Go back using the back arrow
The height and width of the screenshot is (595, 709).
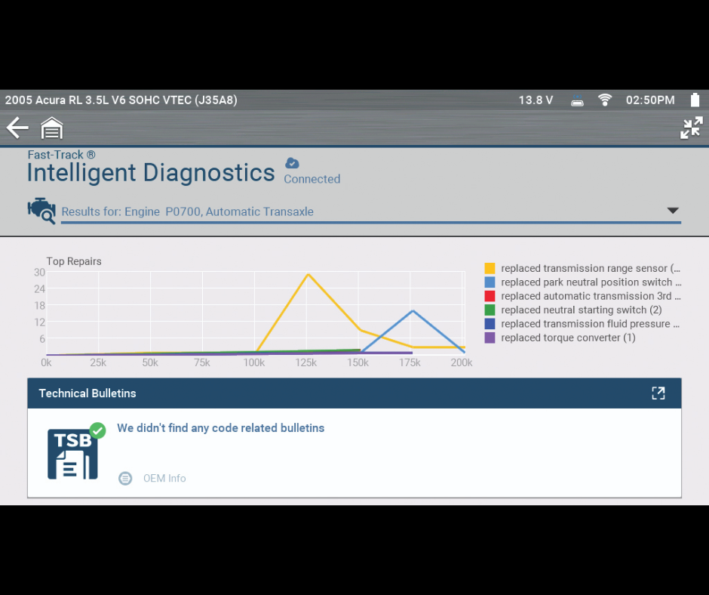pyautogui.click(x=17, y=128)
